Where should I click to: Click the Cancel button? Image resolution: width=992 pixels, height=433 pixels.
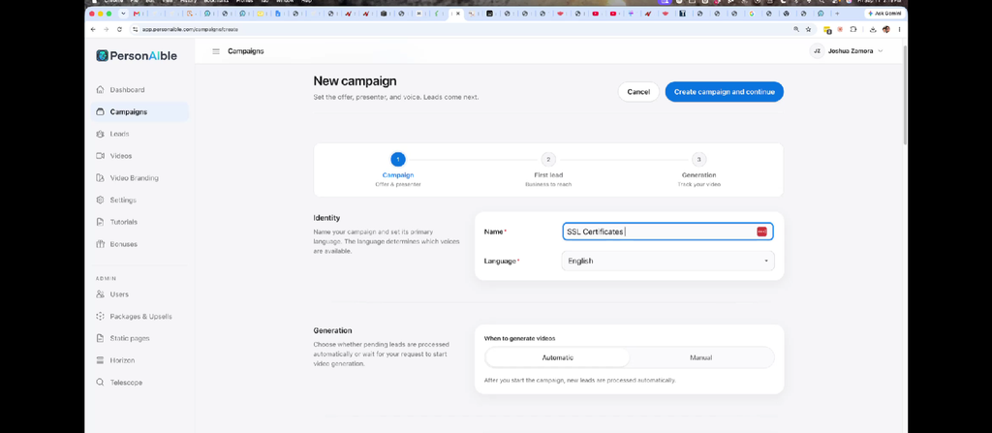click(x=638, y=92)
